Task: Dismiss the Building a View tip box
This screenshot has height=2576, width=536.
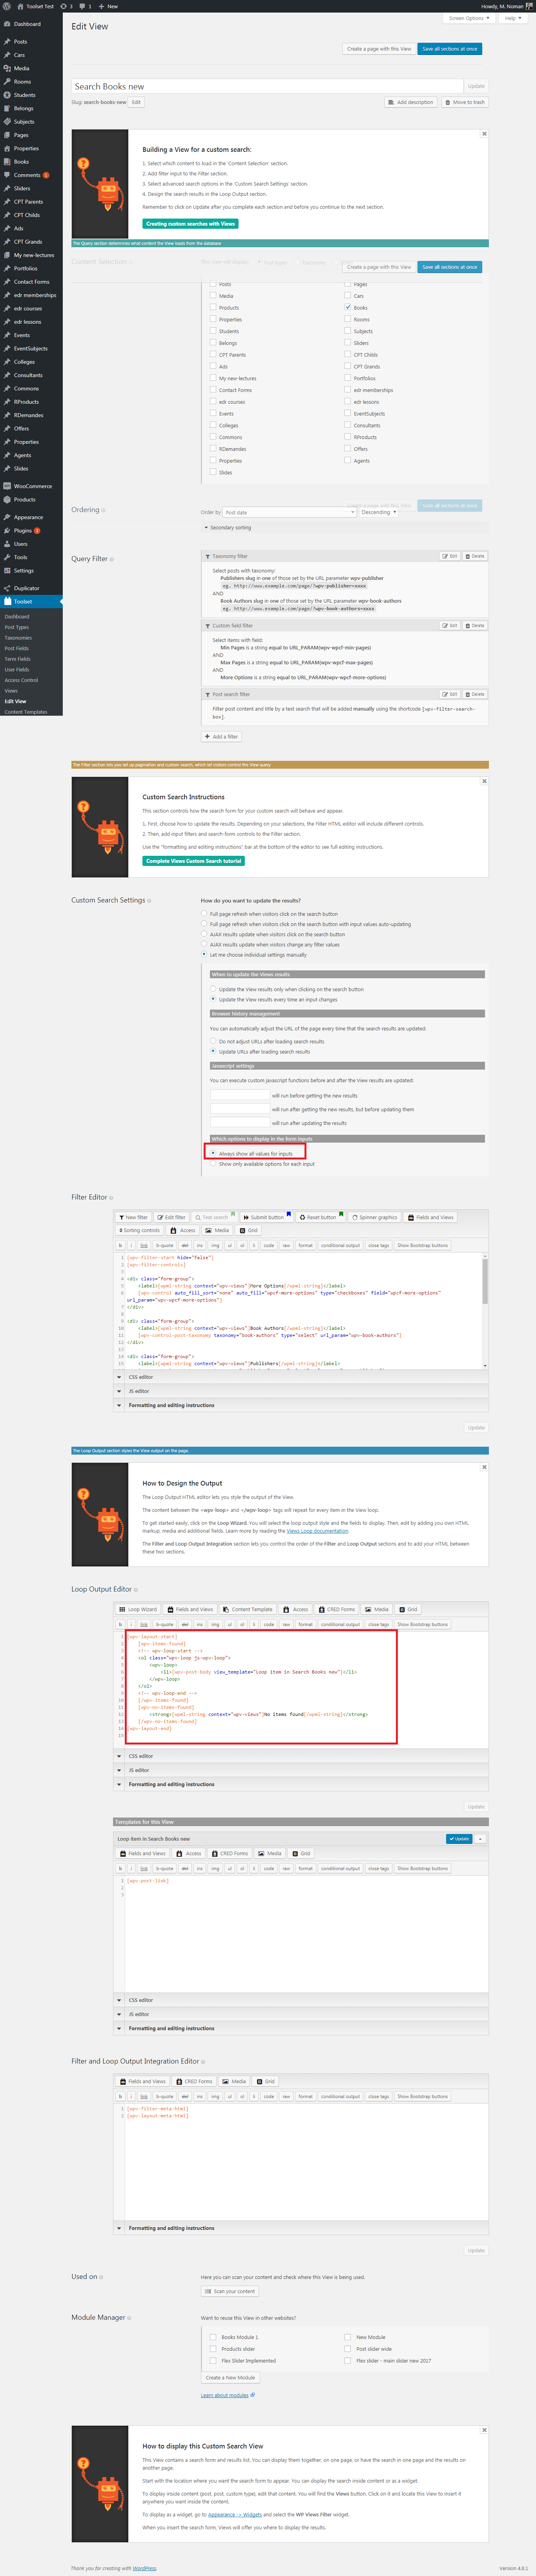Action: [484, 134]
